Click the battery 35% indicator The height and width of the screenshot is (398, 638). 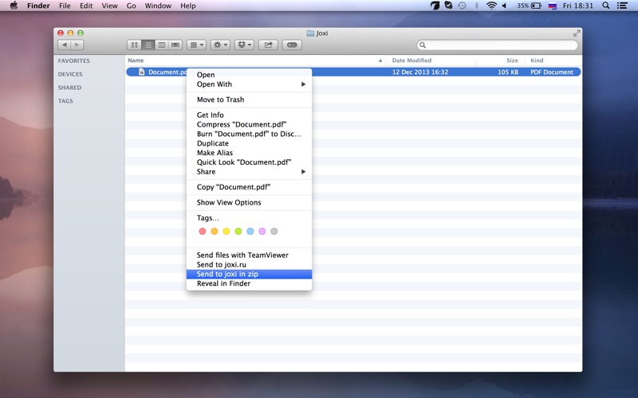point(529,6)
